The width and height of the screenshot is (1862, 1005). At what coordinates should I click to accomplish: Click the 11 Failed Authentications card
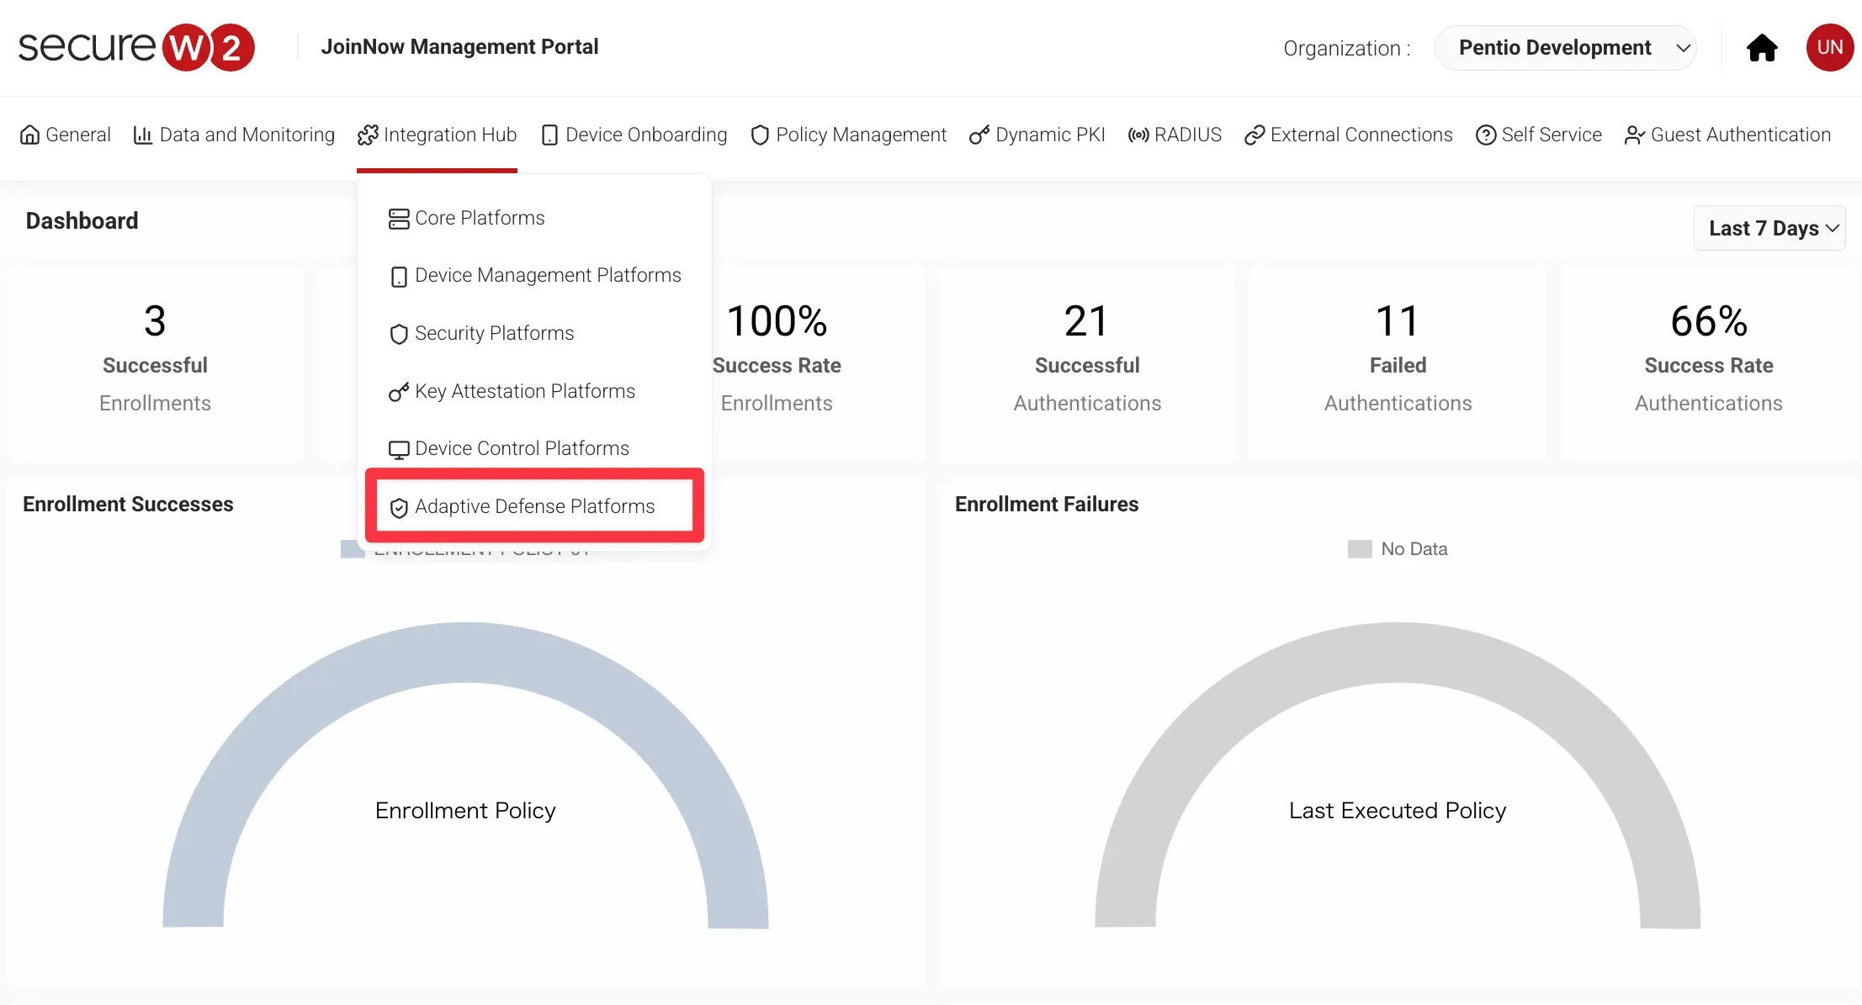tap(1397, 362)
